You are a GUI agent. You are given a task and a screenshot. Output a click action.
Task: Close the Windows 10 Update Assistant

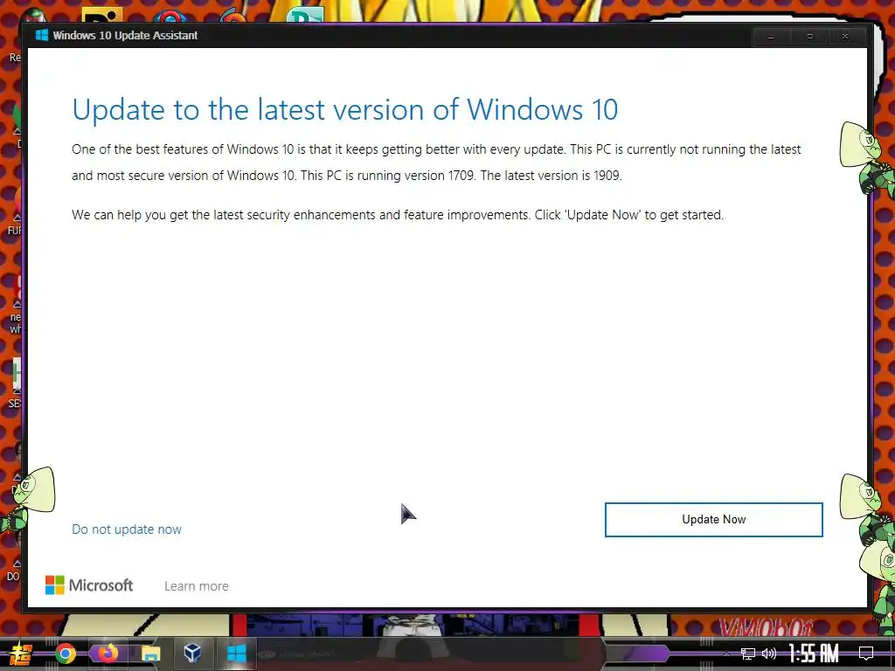coord(845,37)
